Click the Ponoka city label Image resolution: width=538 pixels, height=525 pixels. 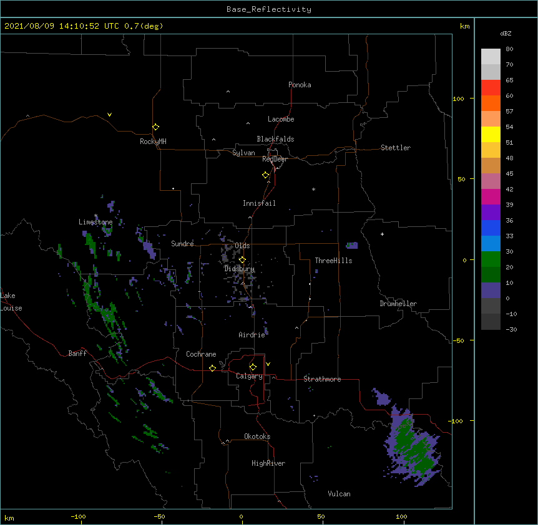click(x=300, y=85)
